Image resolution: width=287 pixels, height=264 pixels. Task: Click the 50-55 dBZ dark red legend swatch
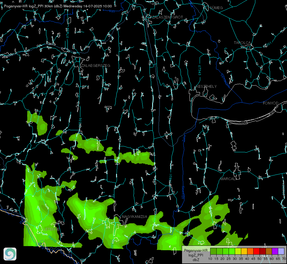pyautogui.click(x=263, y=251)
